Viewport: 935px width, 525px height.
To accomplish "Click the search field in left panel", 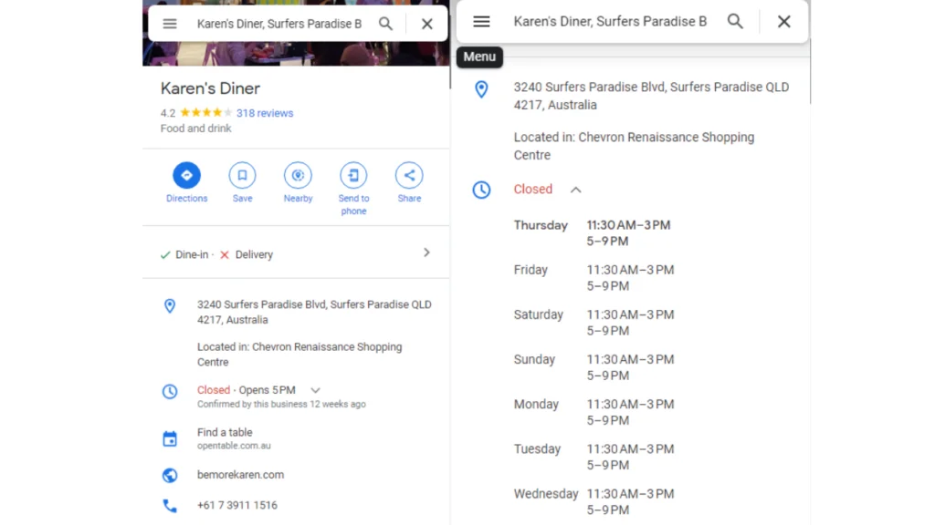I will [279, 24].
